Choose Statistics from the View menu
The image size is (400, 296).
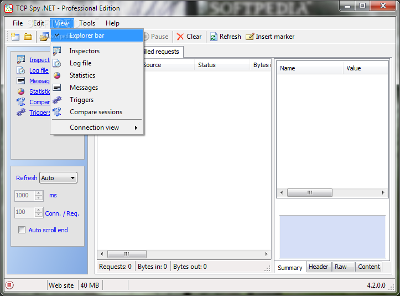[x=97, y=75]
